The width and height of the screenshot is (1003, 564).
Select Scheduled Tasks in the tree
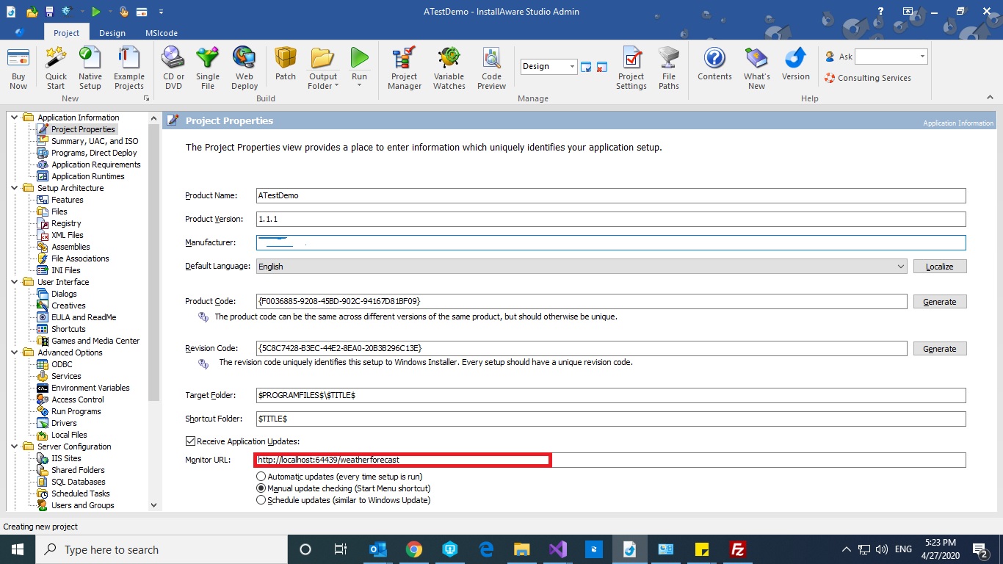[81, 493]
